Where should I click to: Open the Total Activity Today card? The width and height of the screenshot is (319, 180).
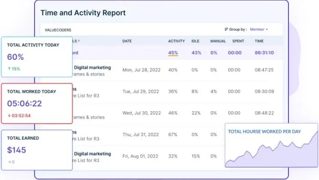37,57
